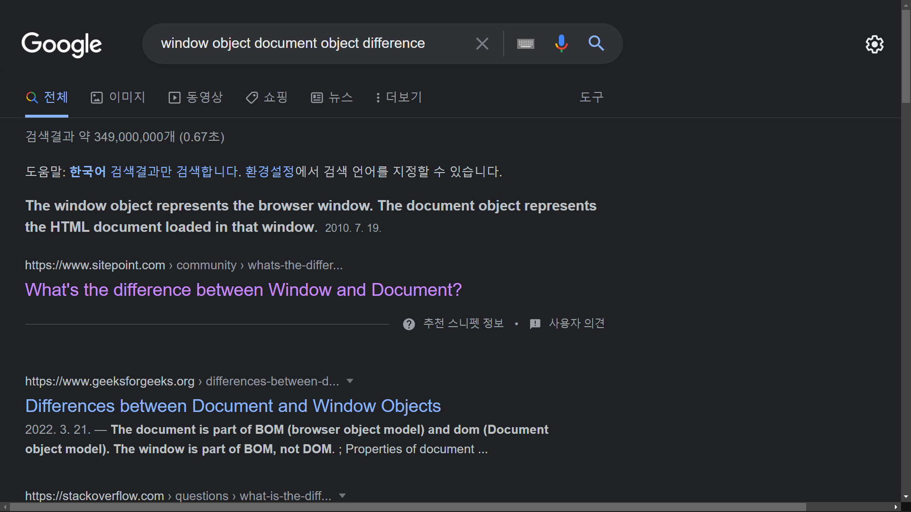Screen dimensions: 911x512
Task: Click the feedback icon next to 사용자 의견
Action: [535, 324]
